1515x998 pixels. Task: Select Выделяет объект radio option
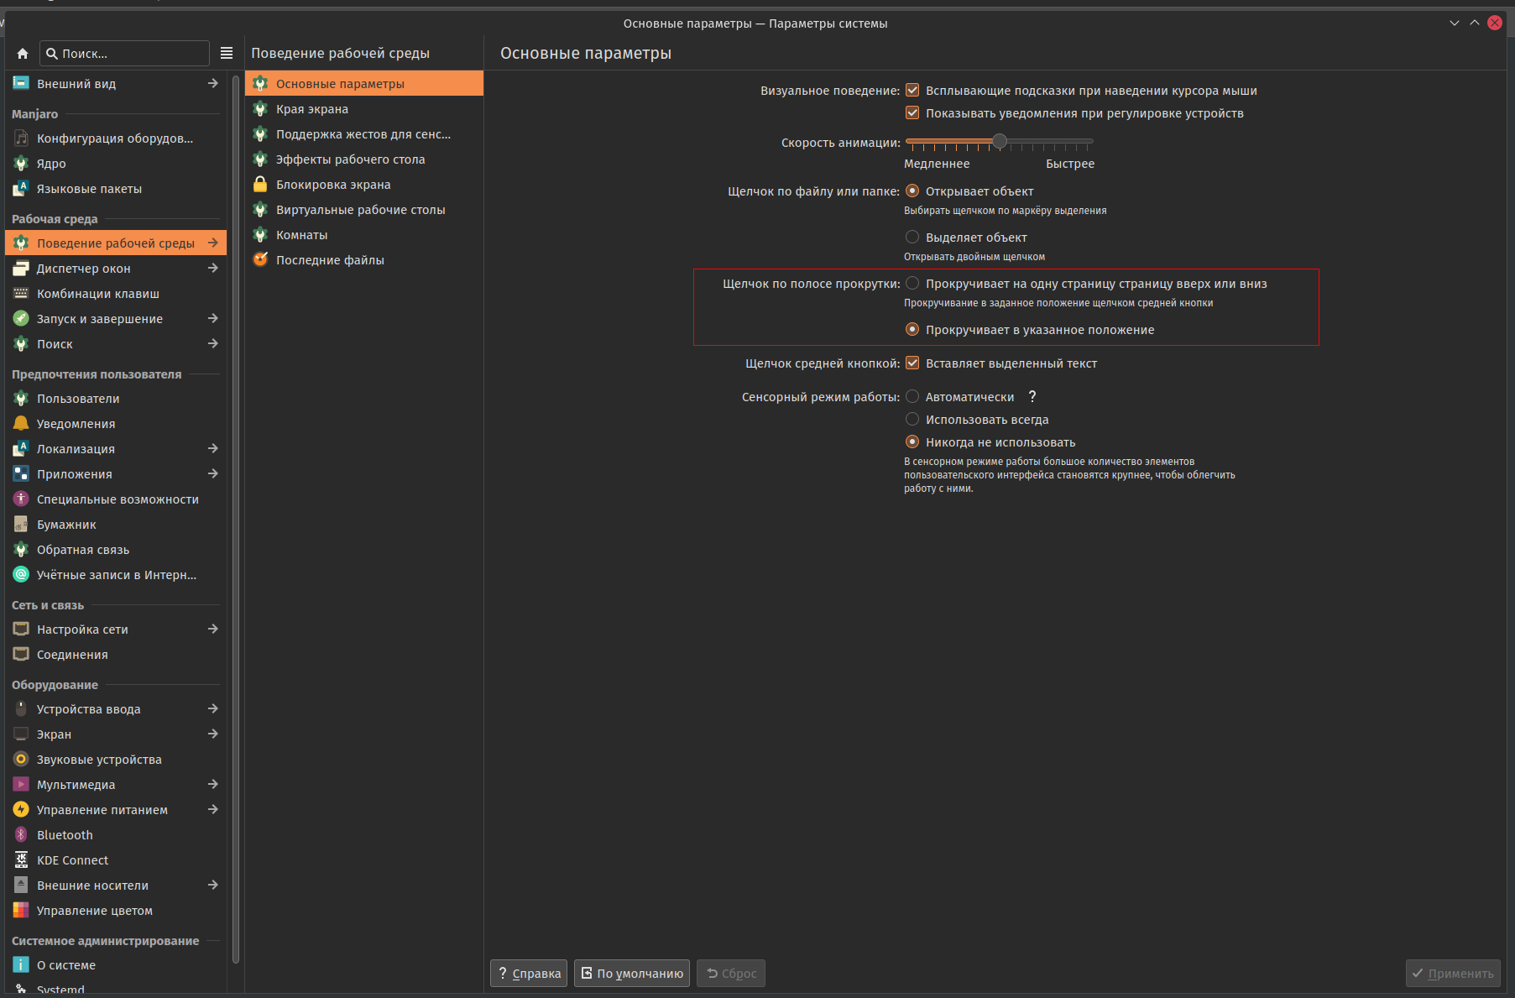[912, 238]
